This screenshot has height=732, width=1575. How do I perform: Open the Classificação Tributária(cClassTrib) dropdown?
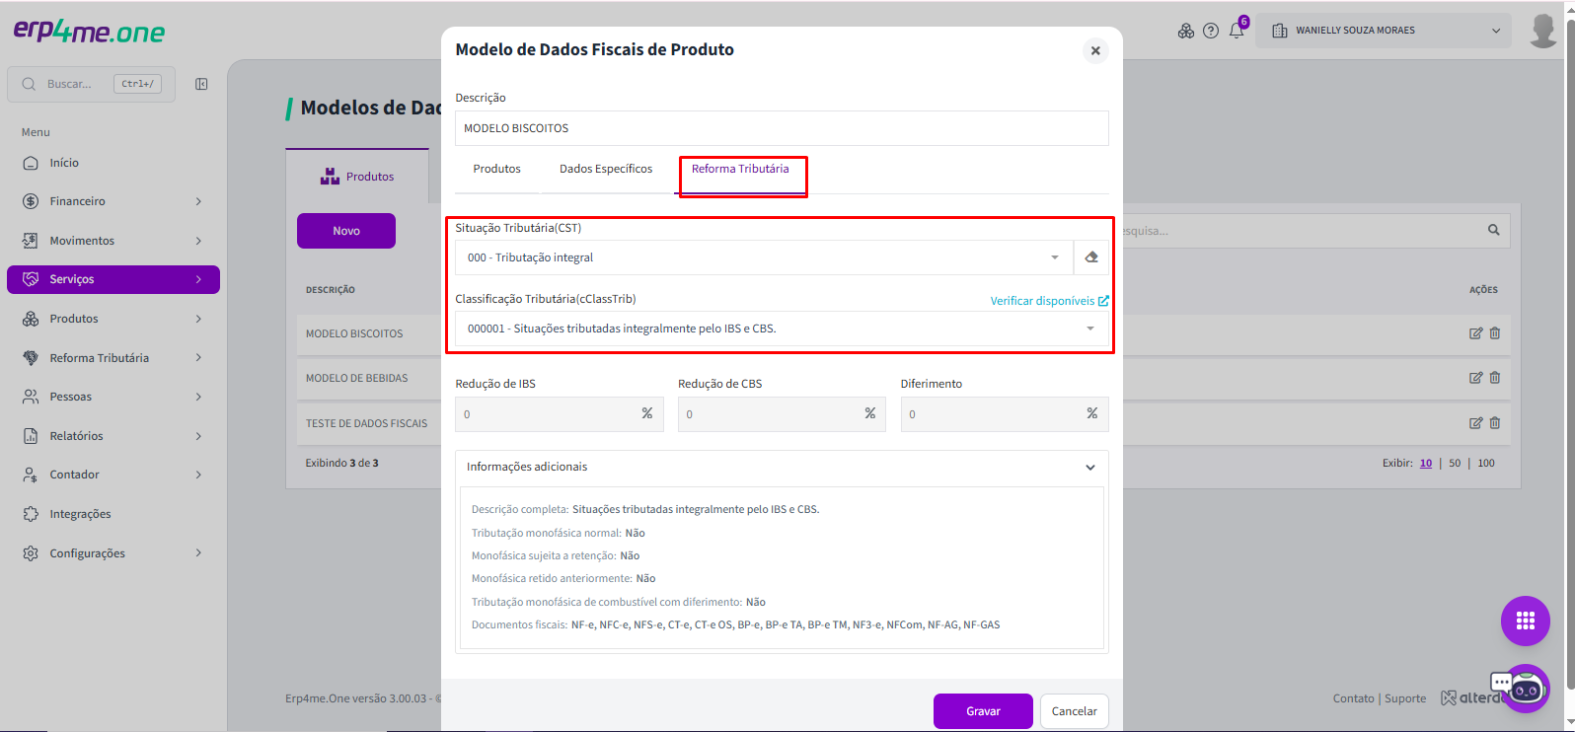782,329
